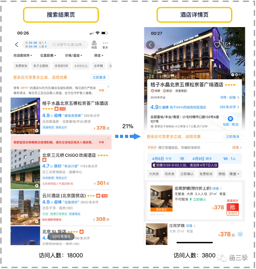Open the 更多 three-dot menu
256x269 pixels.
click(105, 45)
